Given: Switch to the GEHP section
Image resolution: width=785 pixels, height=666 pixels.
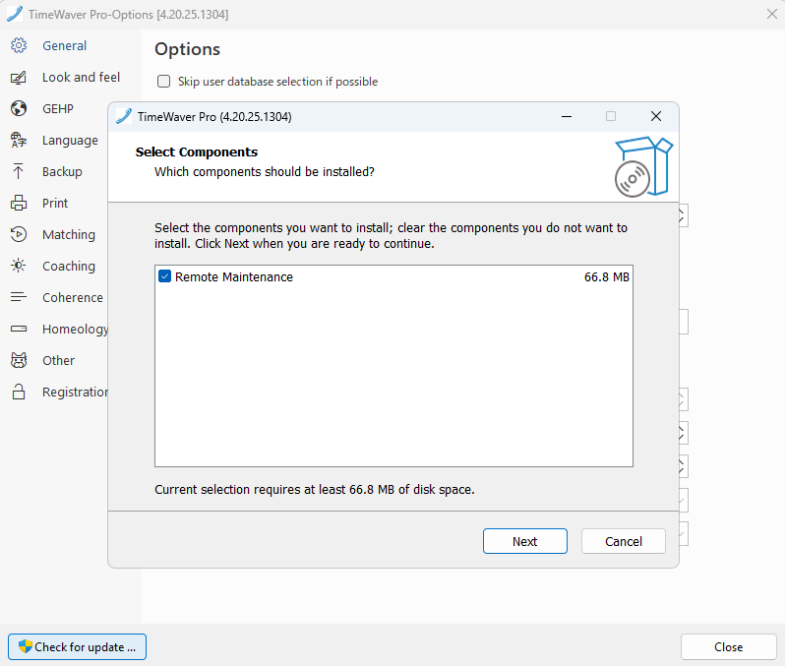Looking at the screenshot, I should click(58, 108).
